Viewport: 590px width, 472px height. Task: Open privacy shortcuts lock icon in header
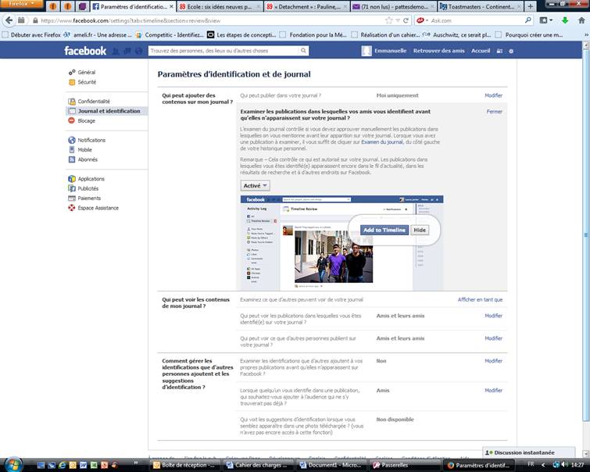499,51
